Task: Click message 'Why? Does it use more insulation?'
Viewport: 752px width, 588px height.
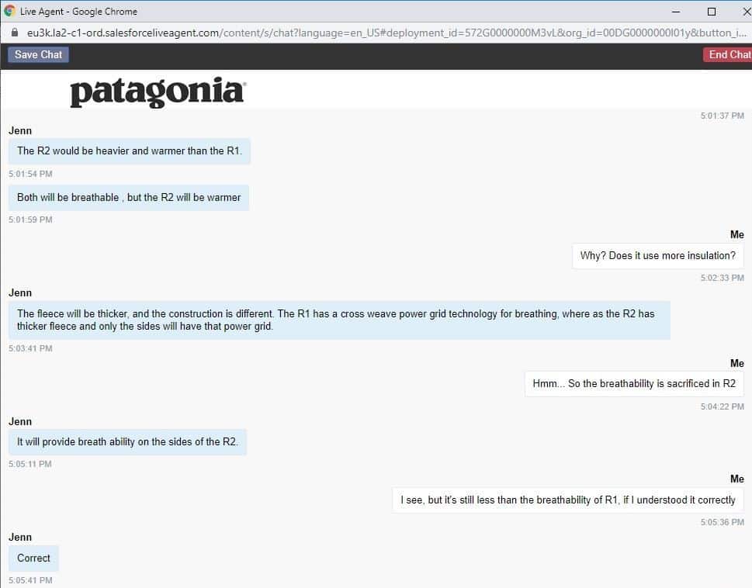Action: [x=657, y=256]
